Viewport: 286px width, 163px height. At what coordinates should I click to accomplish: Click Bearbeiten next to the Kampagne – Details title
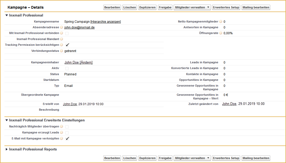pyautogui.click(x=112, y=7)
